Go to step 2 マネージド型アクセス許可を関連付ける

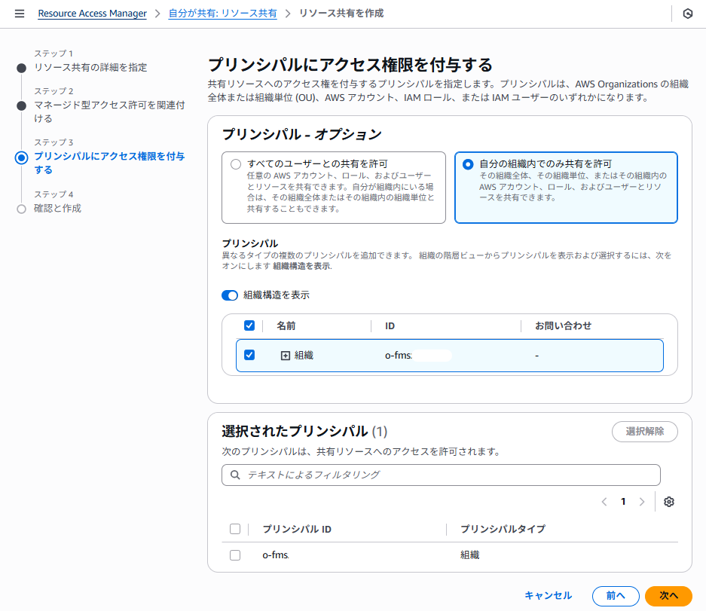[109, 112]
